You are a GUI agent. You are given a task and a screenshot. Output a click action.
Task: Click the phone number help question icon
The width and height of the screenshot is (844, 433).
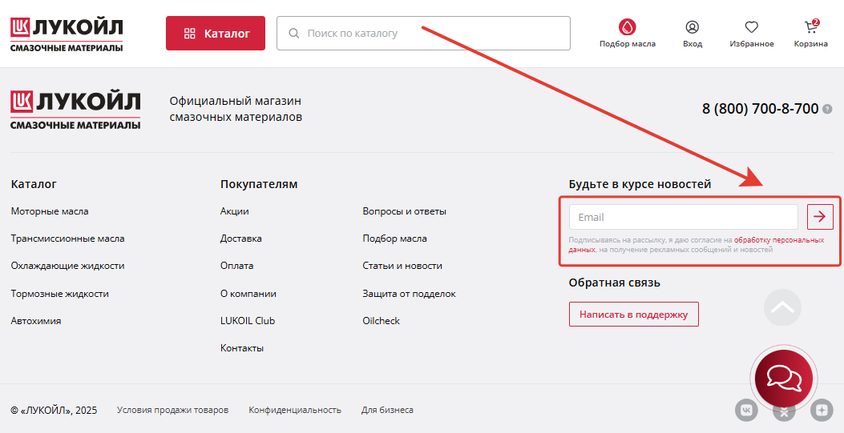[827, 109]
